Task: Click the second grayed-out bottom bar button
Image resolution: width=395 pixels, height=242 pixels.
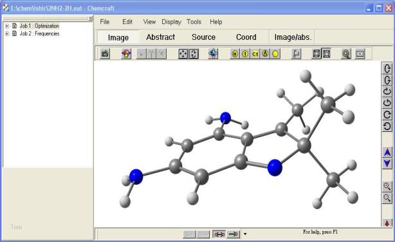Action: 203,234
